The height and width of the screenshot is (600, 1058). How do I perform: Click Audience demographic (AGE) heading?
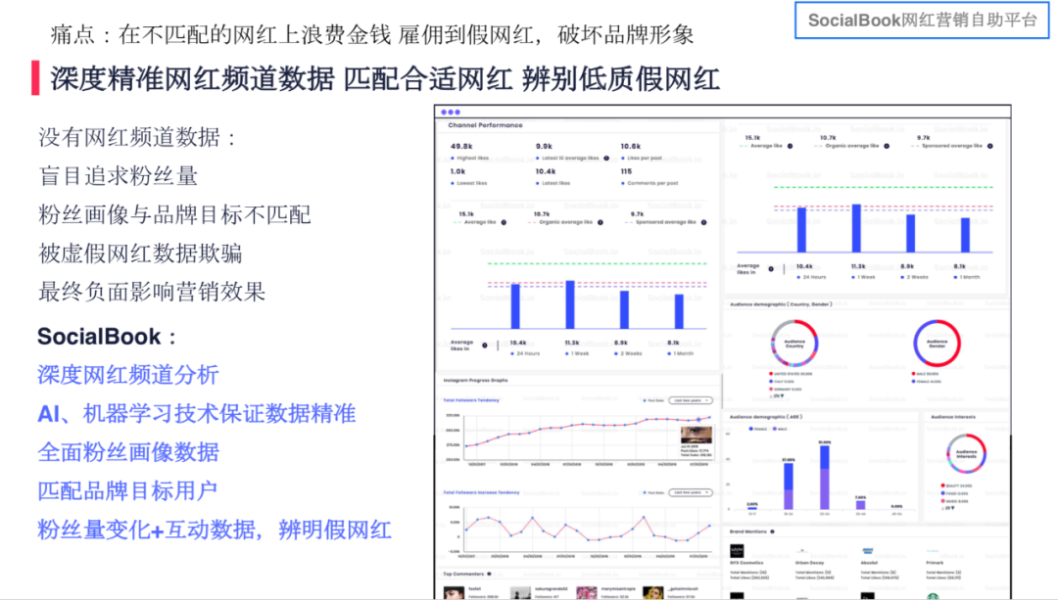point(766,417)
